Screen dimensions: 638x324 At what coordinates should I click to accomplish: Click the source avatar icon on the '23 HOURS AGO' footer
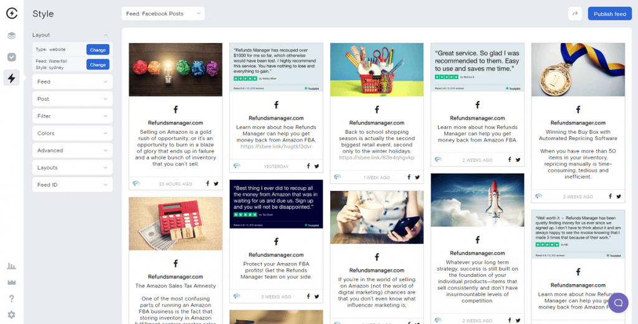136,183
